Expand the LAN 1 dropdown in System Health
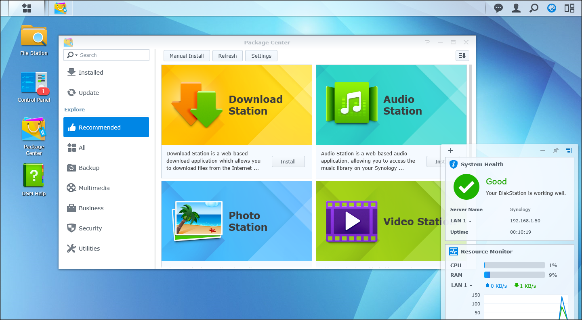Viewport: 582px width, 320px height. click(x=461, y=221)
